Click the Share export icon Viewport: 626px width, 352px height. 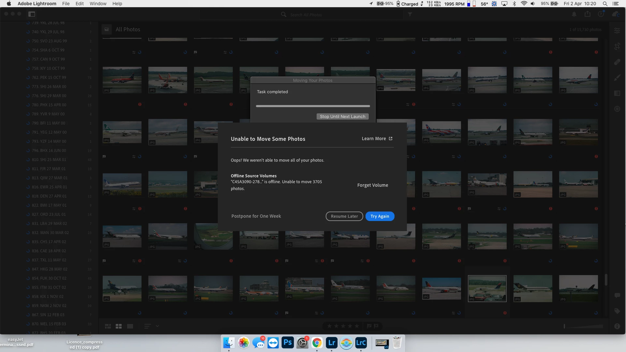(588, 14)
